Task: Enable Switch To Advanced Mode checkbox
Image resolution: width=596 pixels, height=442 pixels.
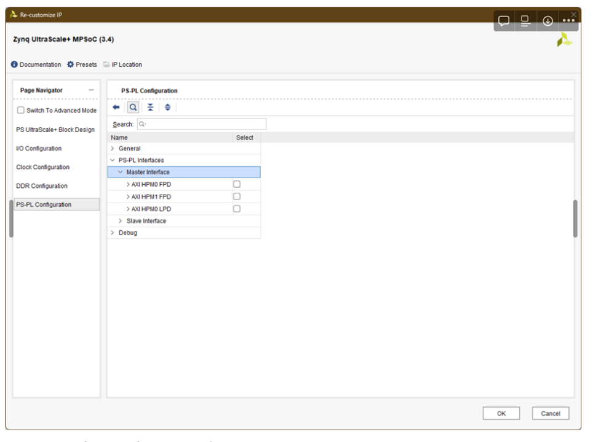Action: pyautogui.click(x=21, y=110)
